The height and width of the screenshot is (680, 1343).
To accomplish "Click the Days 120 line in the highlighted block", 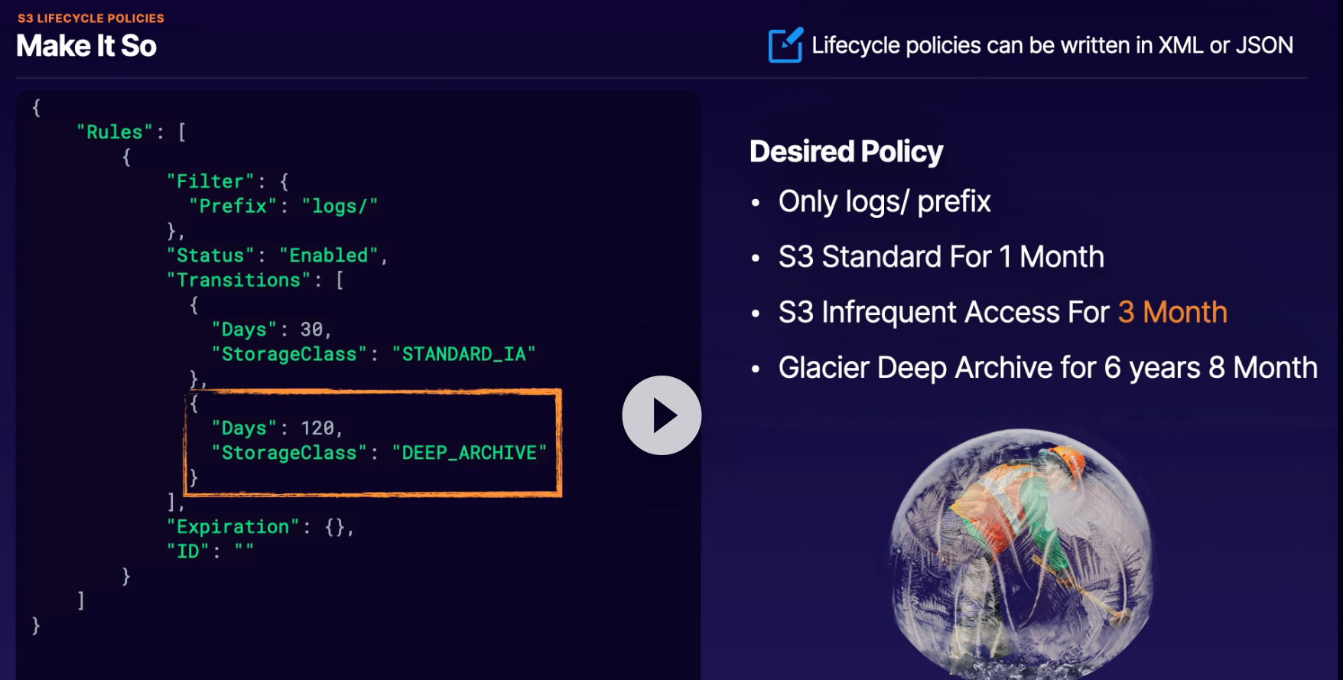I will click(x=277, y=428).
